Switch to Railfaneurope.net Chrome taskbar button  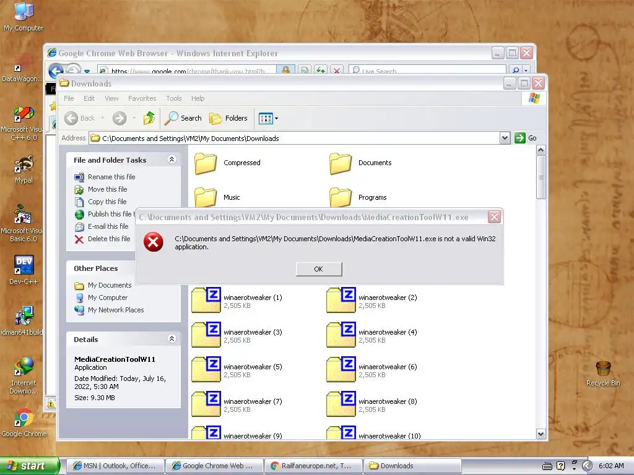pos(313,466)
